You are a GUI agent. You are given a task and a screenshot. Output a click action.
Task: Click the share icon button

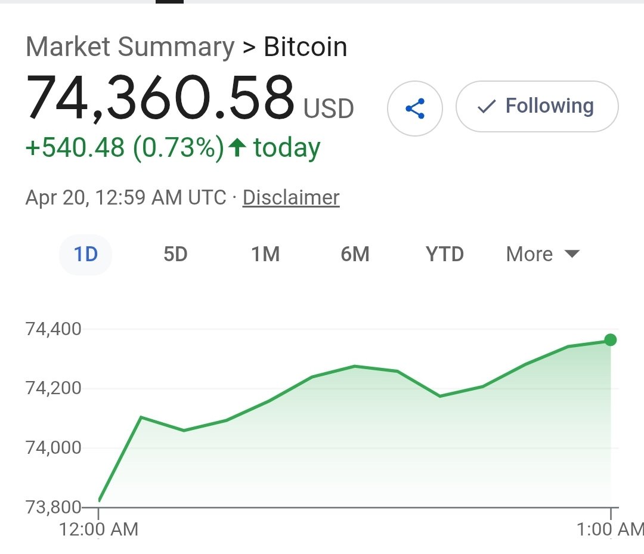click(x=414, y=109)
